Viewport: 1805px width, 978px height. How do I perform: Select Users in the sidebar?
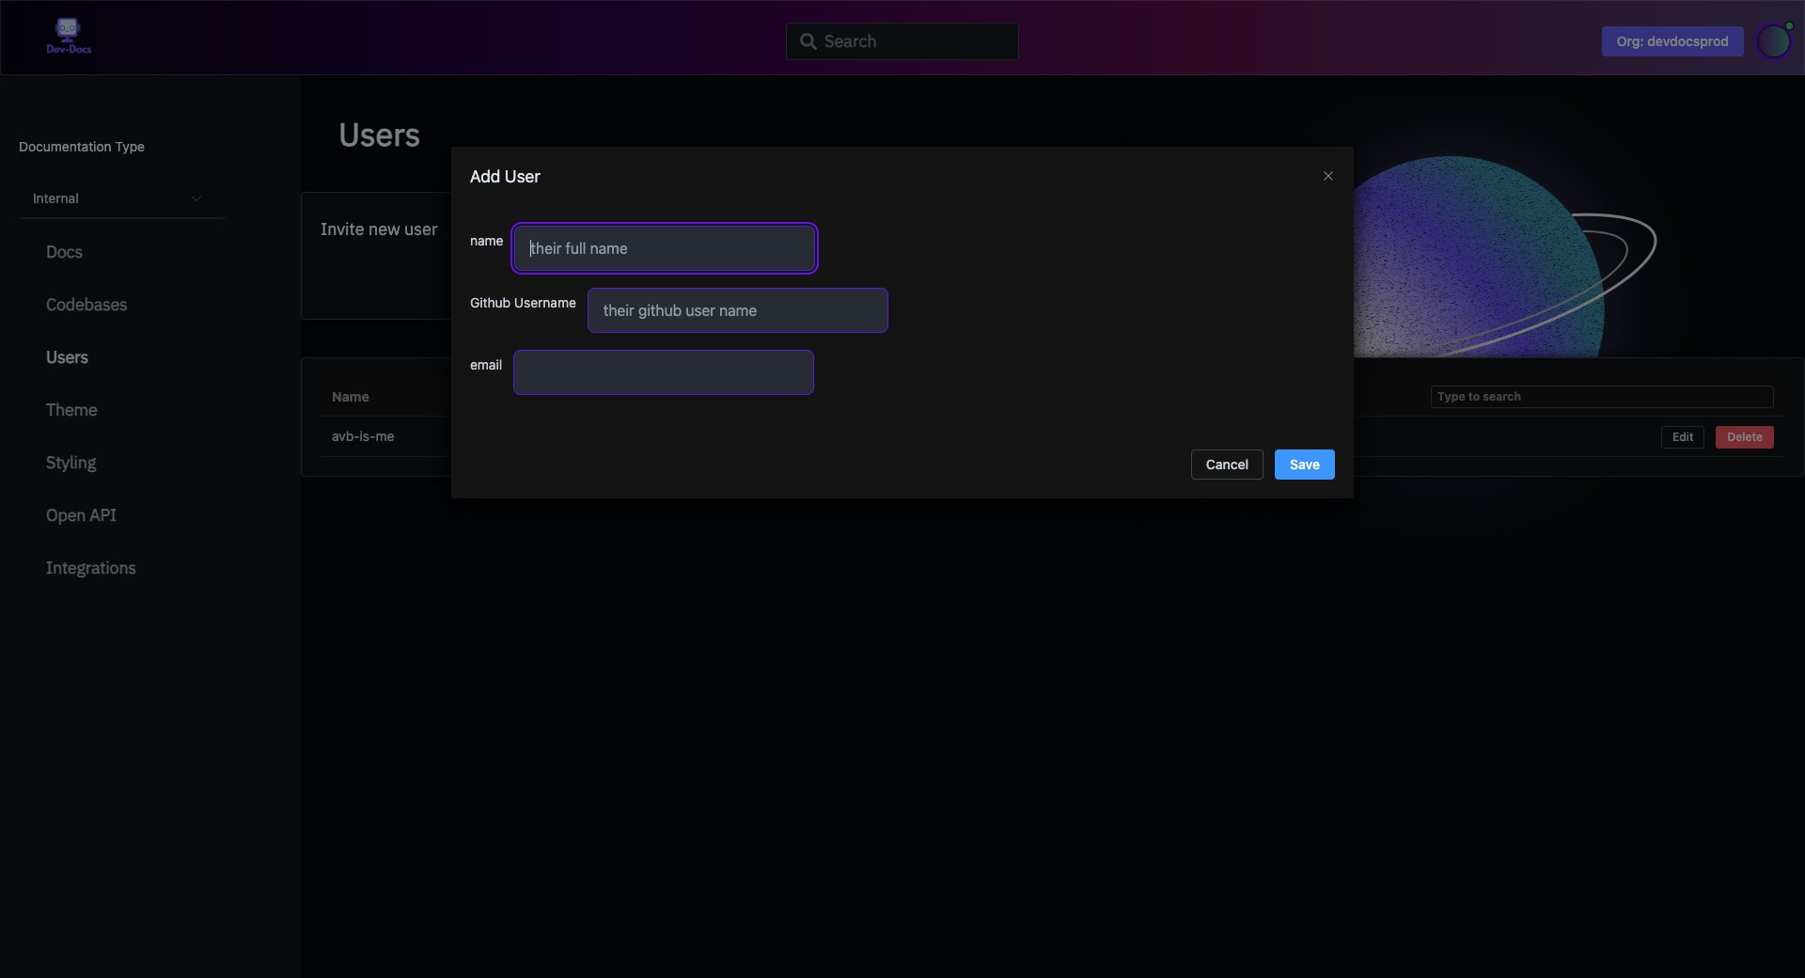tap(67, 357)
